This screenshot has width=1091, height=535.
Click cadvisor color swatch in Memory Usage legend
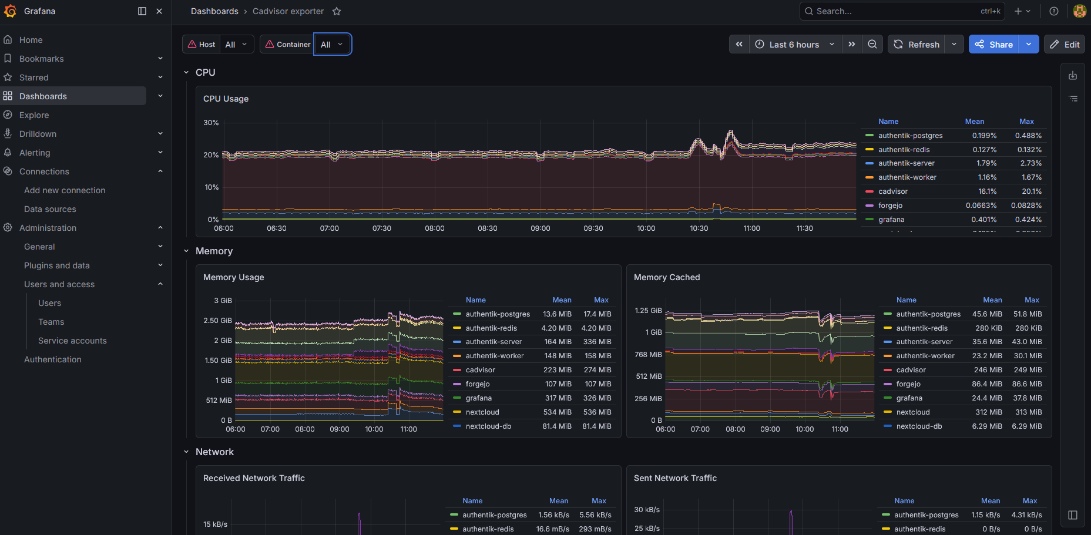pos(457,370)
